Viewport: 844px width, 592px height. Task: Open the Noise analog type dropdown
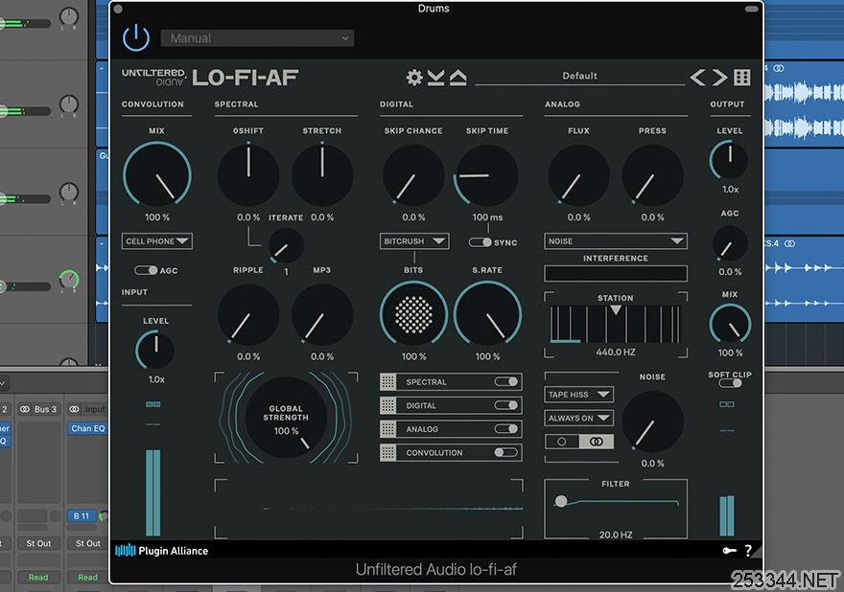615,240
